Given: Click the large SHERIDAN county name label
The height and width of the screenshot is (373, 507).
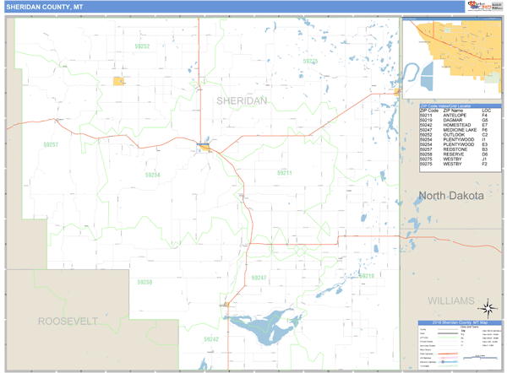Looking at the screenshot, I should (242, 100).
